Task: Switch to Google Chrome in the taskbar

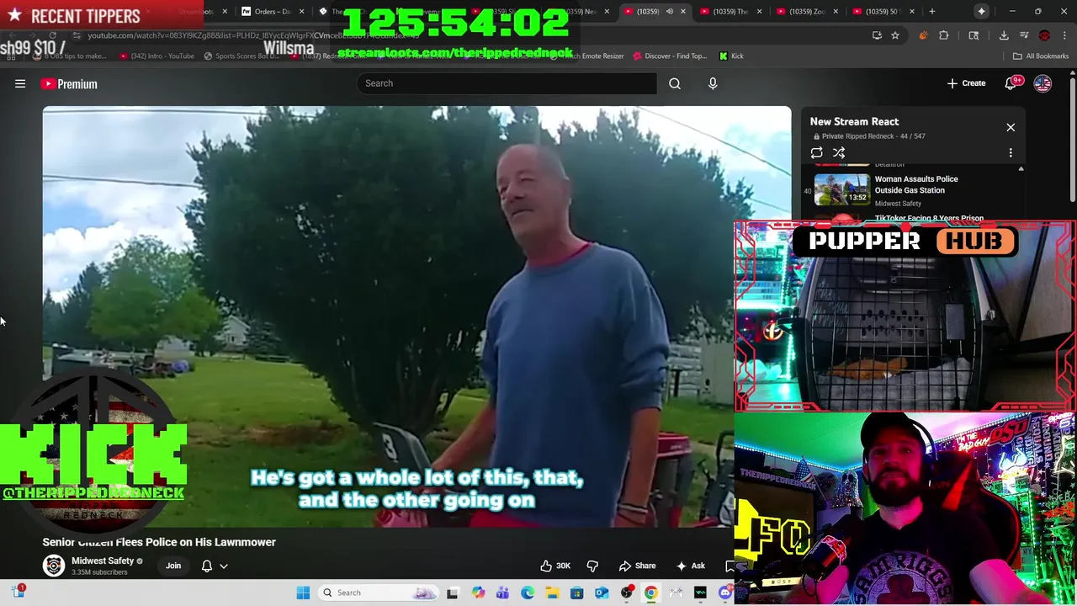Action: [x=650, y=593]
